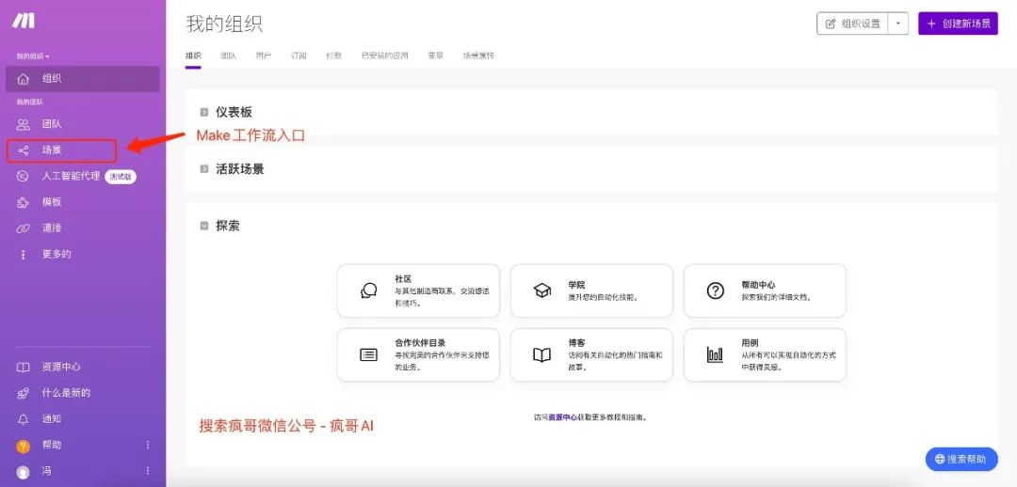Click the 创建新场景 button

[x=958, y=24]
